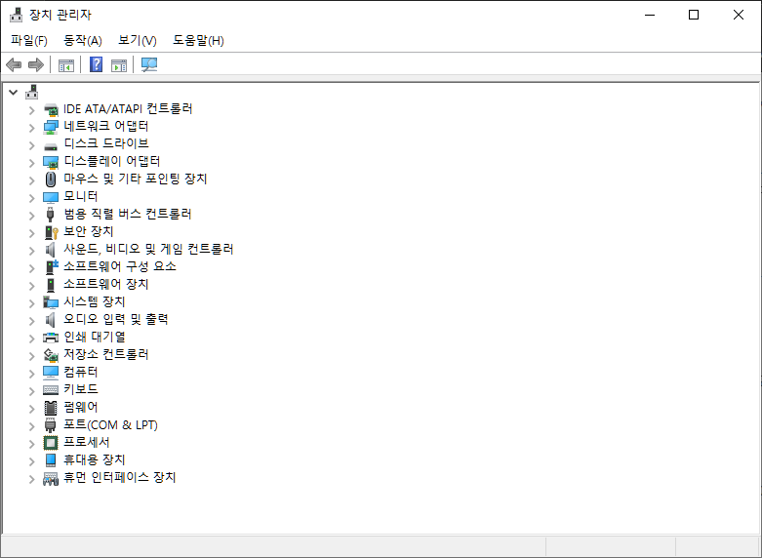762x558 pixels.
Task: Expand 네트워크 어댑터 chevron
Action: [x=31, y=128]
